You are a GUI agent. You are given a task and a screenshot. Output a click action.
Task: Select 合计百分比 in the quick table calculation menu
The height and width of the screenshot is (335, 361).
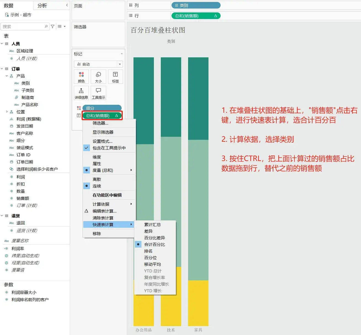pos(155,244)
